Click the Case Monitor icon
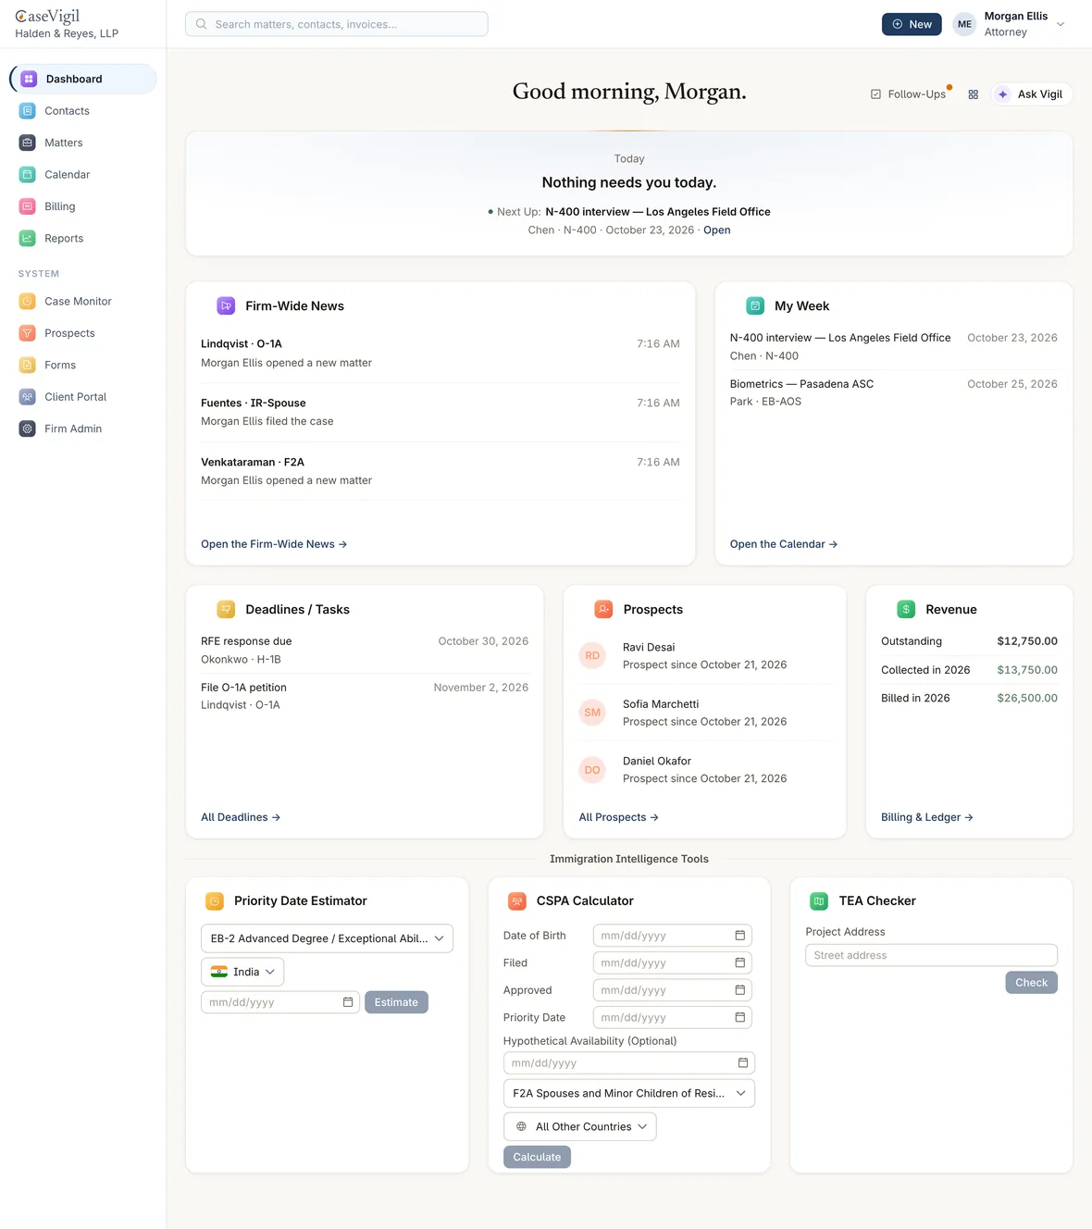1092x1229 pixels. point(28,302)
